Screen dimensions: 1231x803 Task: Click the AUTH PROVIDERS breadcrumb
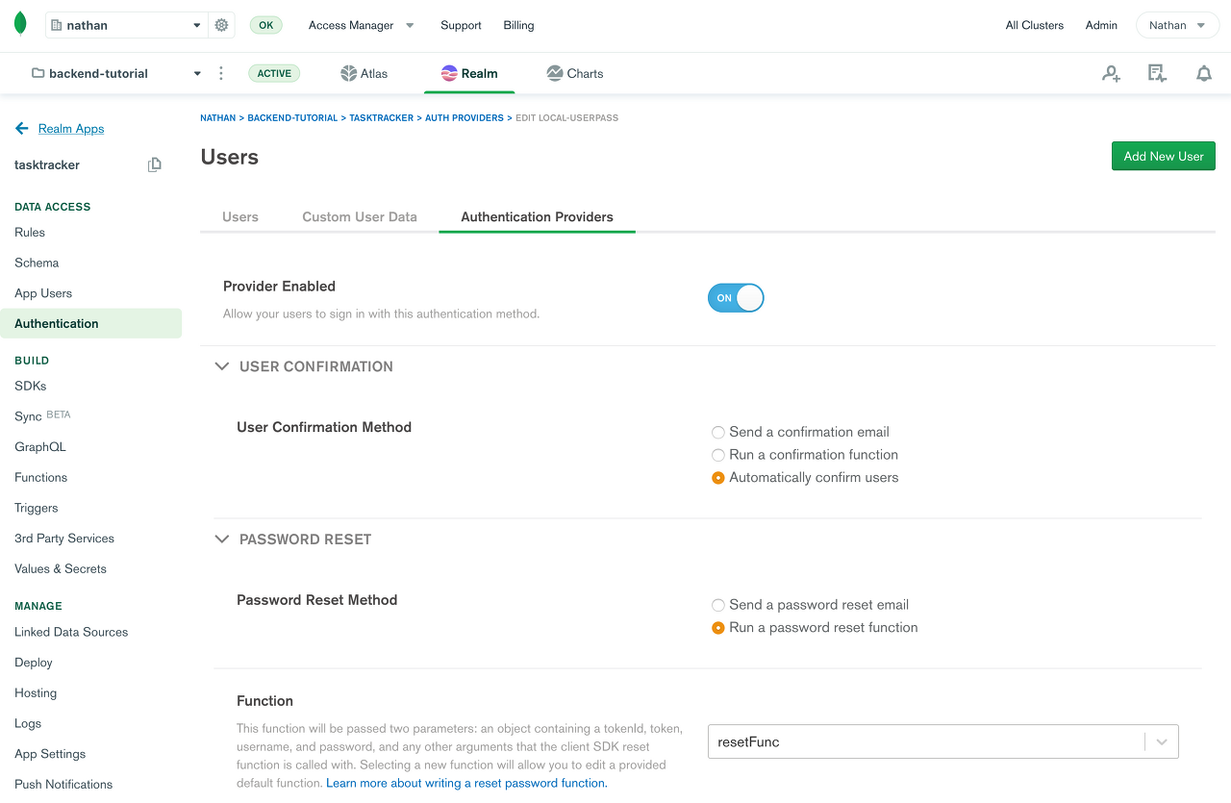click(465, 117)
